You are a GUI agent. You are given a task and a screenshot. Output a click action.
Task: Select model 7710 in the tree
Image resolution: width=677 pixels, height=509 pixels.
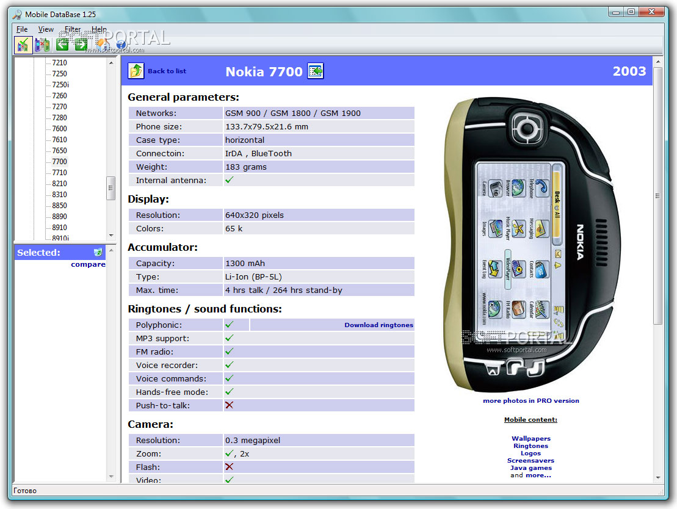pos(60,172)
